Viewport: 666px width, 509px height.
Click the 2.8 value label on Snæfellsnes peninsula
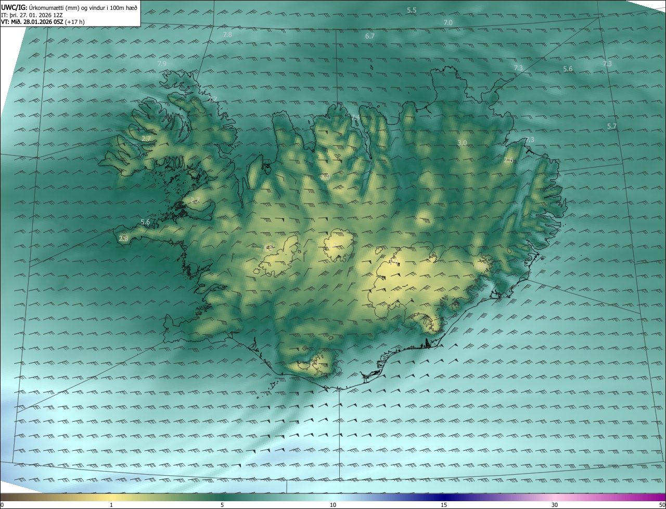(x=124, y=239)
